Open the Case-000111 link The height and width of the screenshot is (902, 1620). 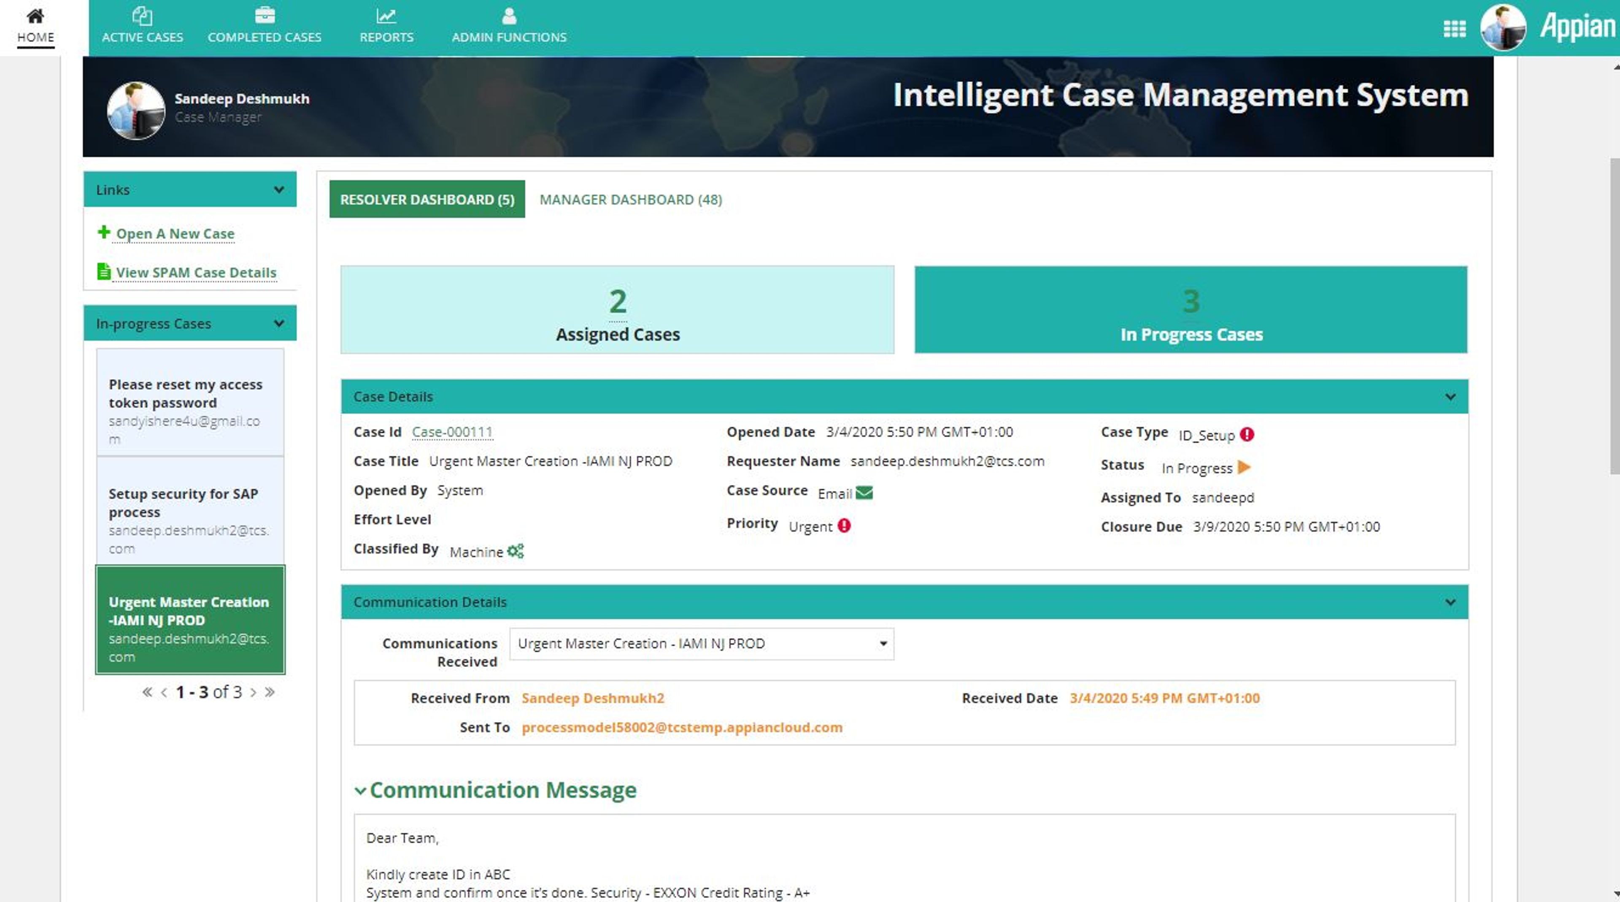click(452, 432)
